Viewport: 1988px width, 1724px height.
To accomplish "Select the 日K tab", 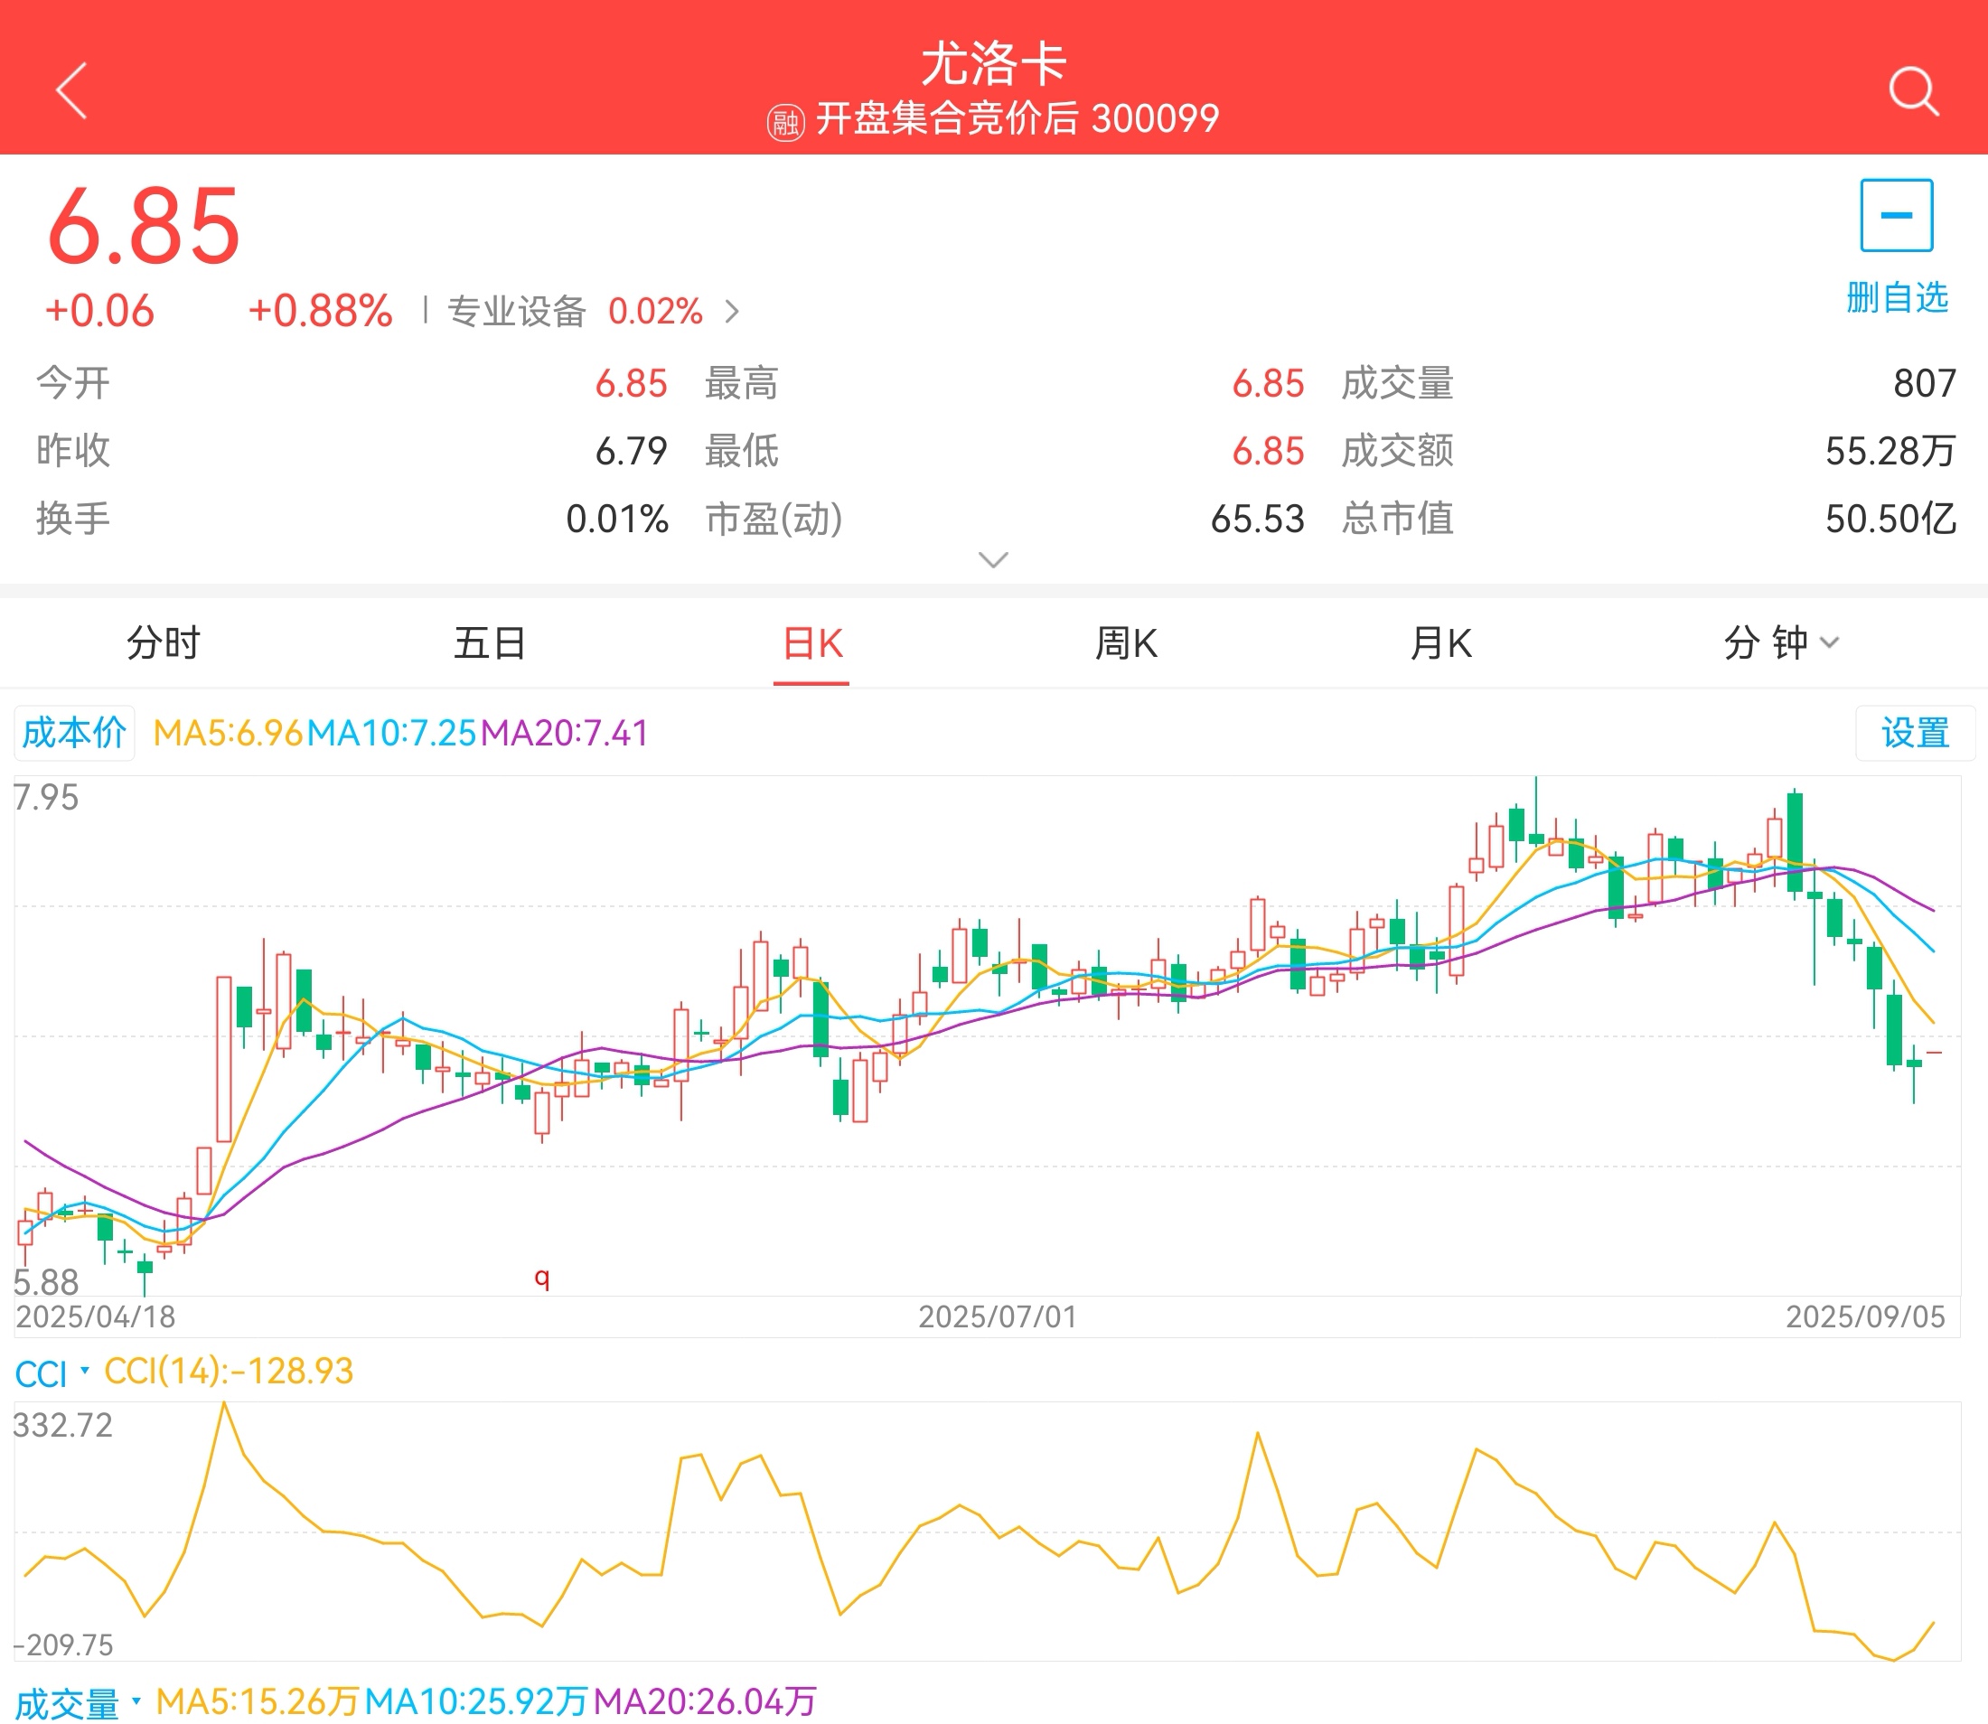I will [812, 642].
